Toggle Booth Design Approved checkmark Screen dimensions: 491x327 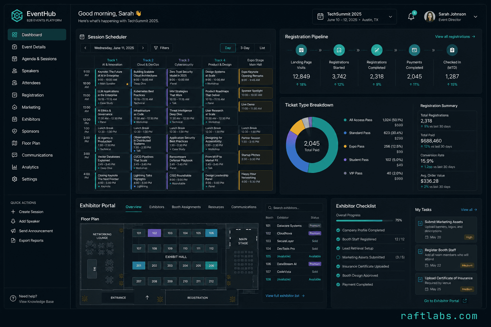pos(338,276)
